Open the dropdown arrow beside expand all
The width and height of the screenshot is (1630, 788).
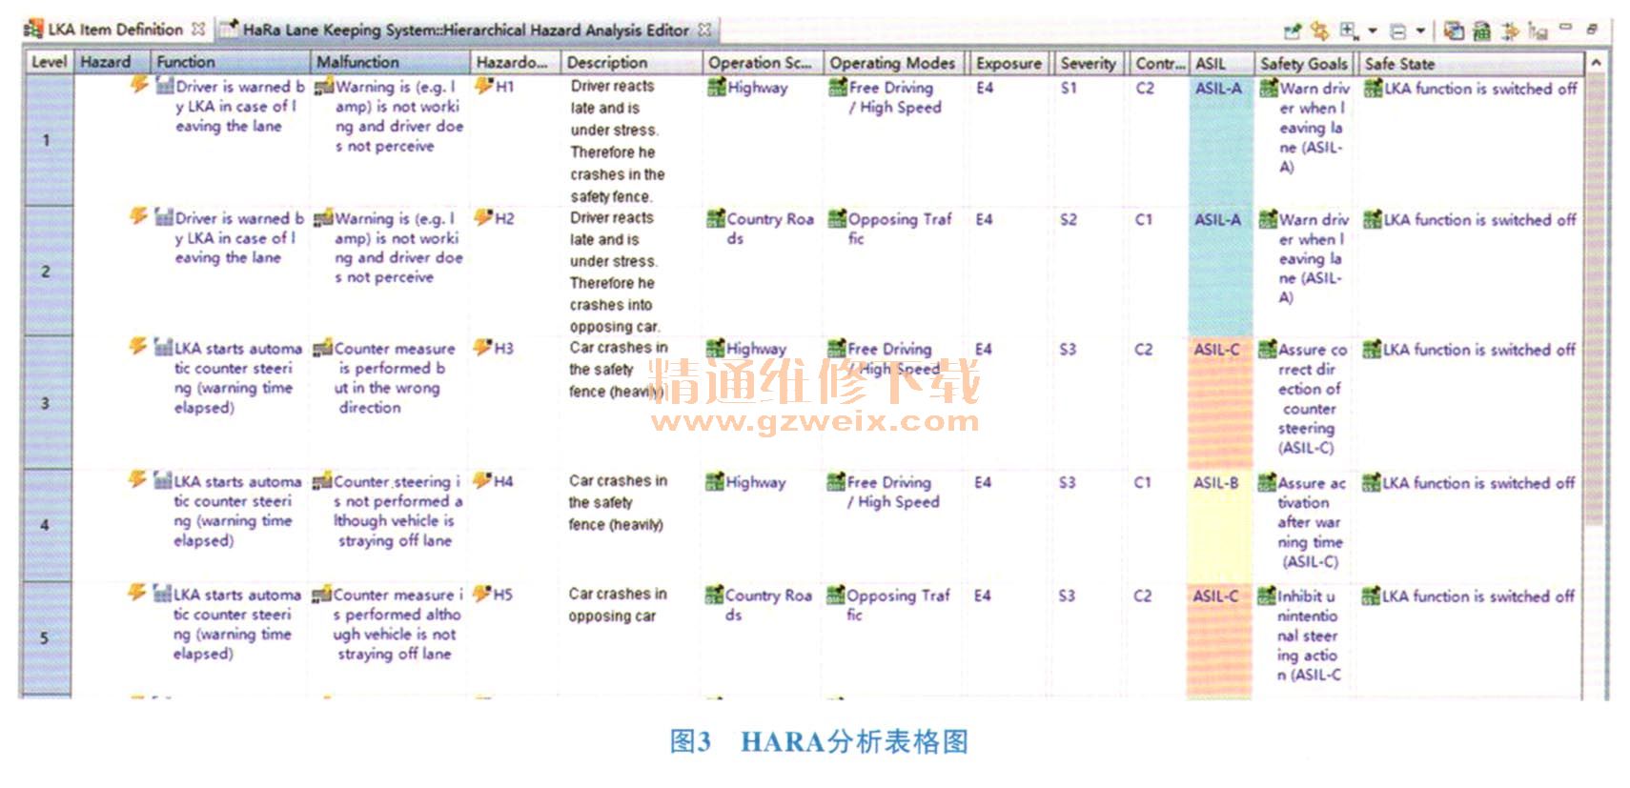point(1373,30)
